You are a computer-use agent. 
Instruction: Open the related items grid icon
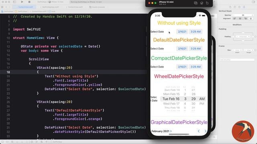pos(2,7)
